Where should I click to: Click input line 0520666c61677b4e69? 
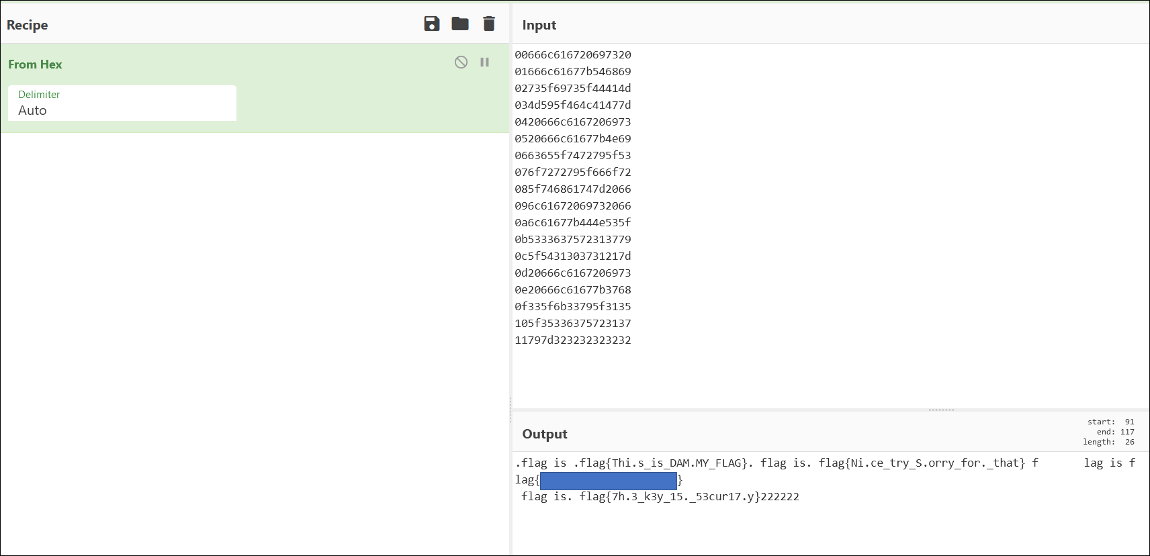[x=573, y=138]
